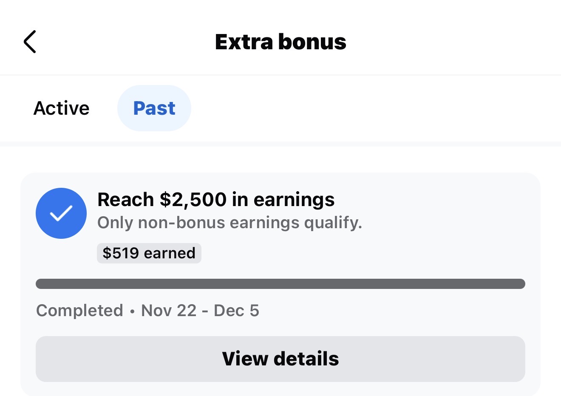561x396 pixels.
Task: Click the word "earned" in the gray badge
Action: (x=170, y=253)
